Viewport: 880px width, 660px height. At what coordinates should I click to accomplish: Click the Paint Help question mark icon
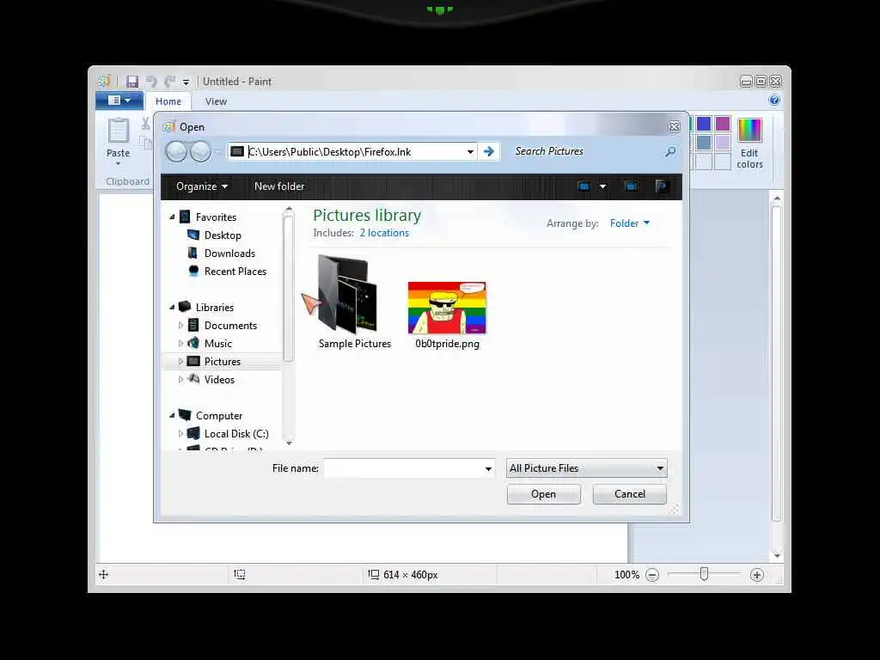coord(774,101)
